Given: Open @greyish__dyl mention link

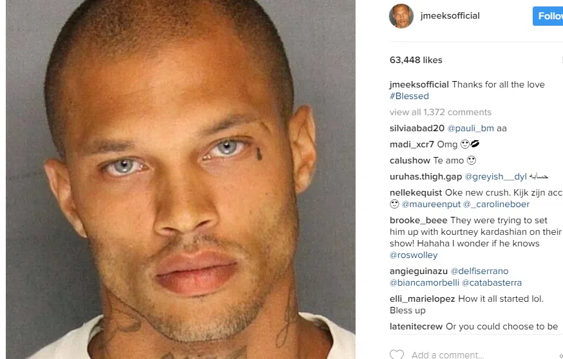Looking at the screenshot, I should pos(495,177).
